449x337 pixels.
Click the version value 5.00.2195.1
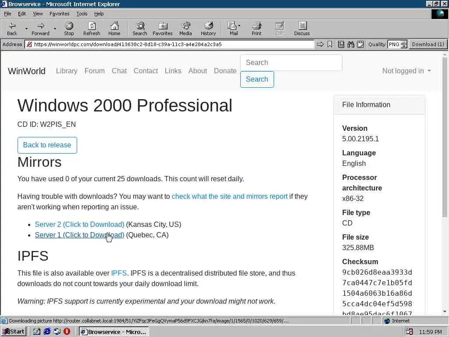pos(360,139)
